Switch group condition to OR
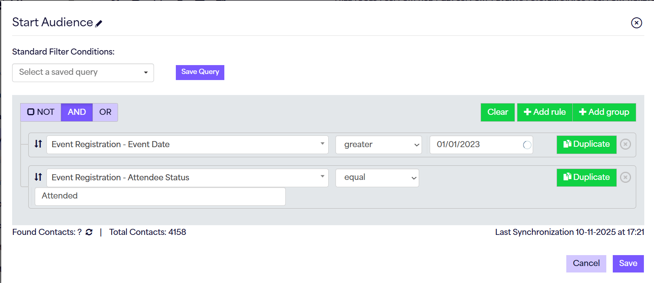The width and height of the screenshot is (654, 283). tap(105, 112)
